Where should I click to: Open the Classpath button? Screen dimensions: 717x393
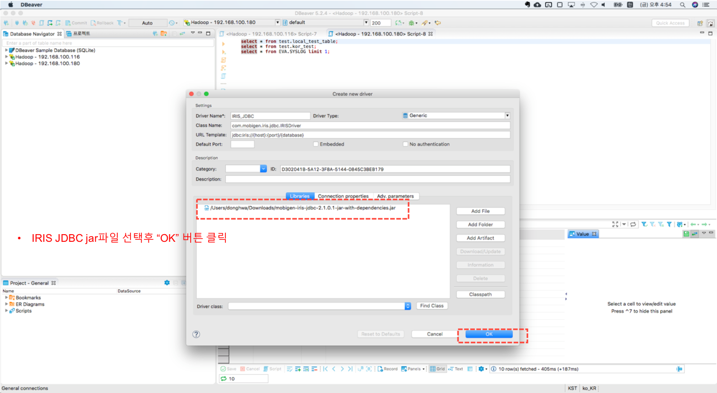(480, 294)
